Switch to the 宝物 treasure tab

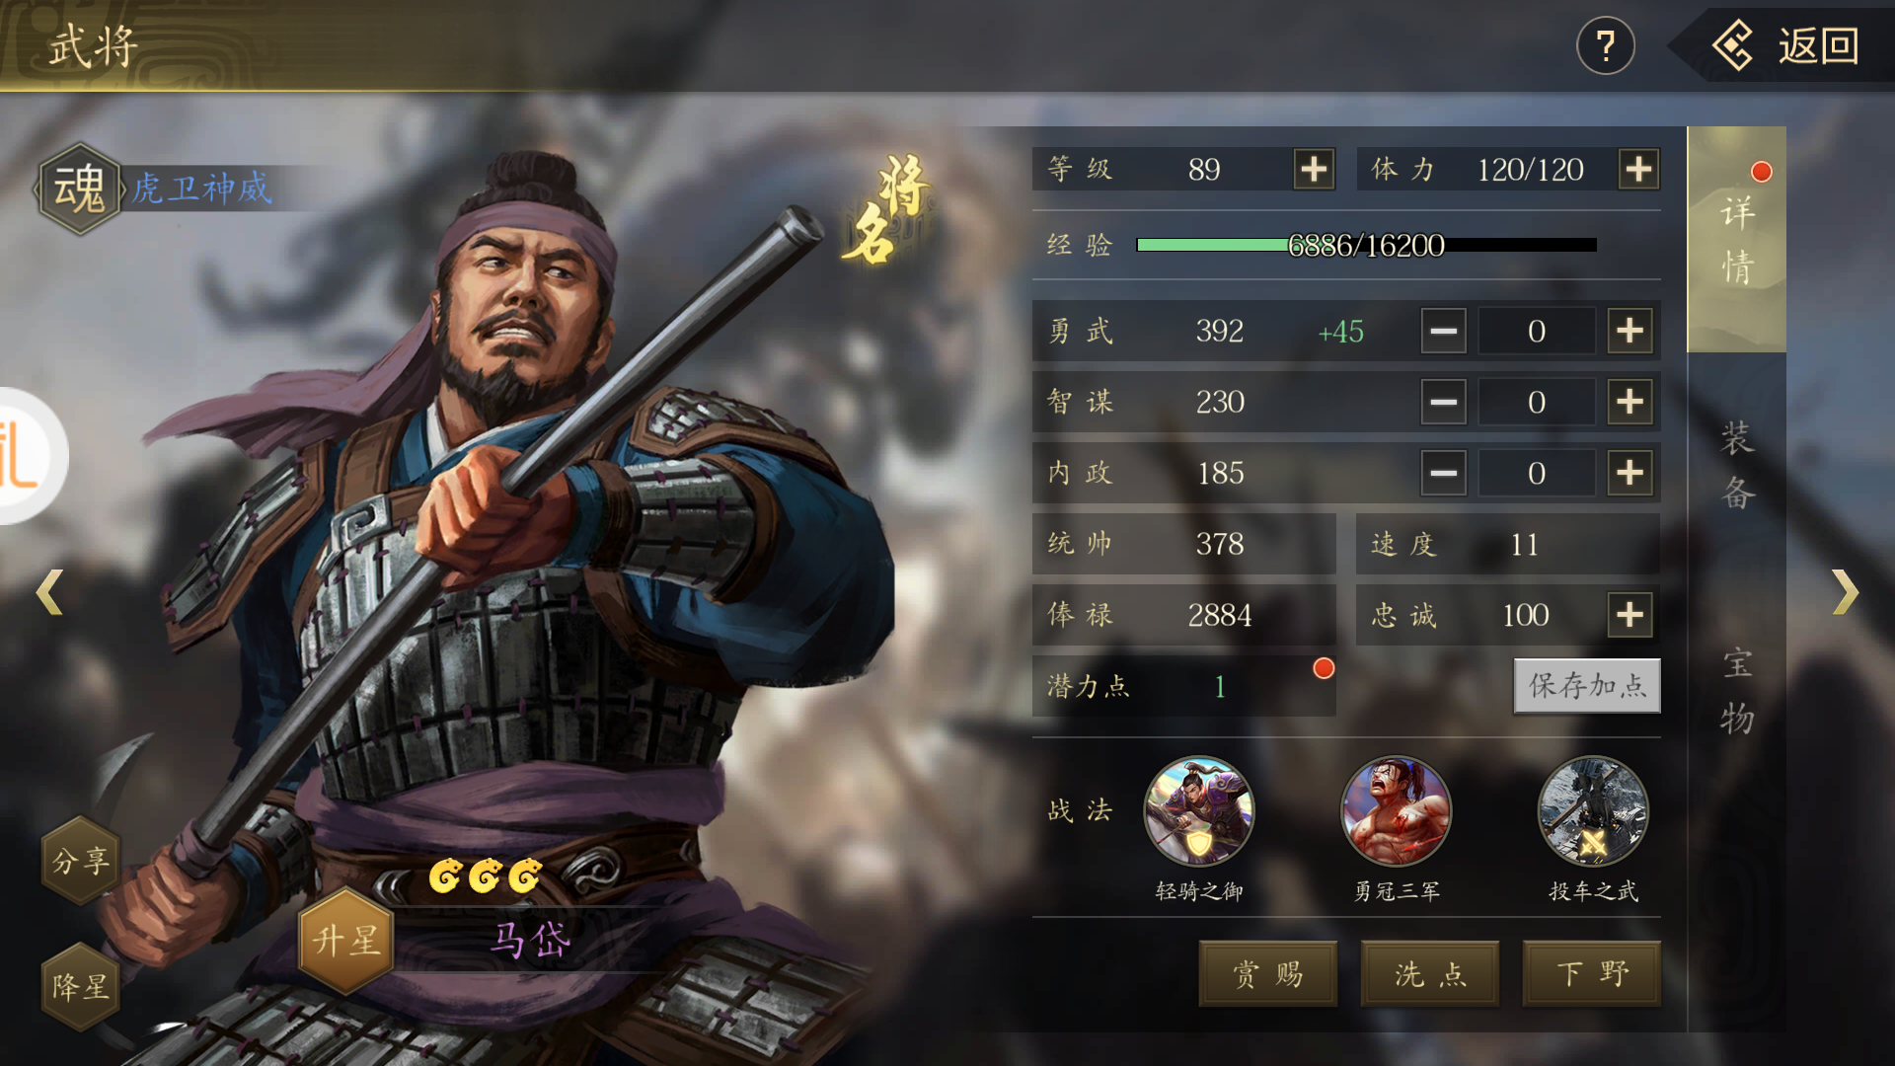click(x=1737, y=690)
